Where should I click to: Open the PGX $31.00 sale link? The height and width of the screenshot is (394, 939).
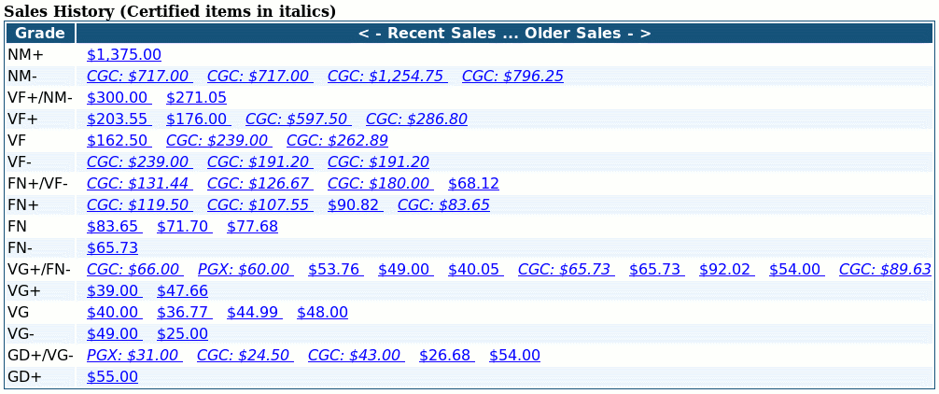pos(134,356)
